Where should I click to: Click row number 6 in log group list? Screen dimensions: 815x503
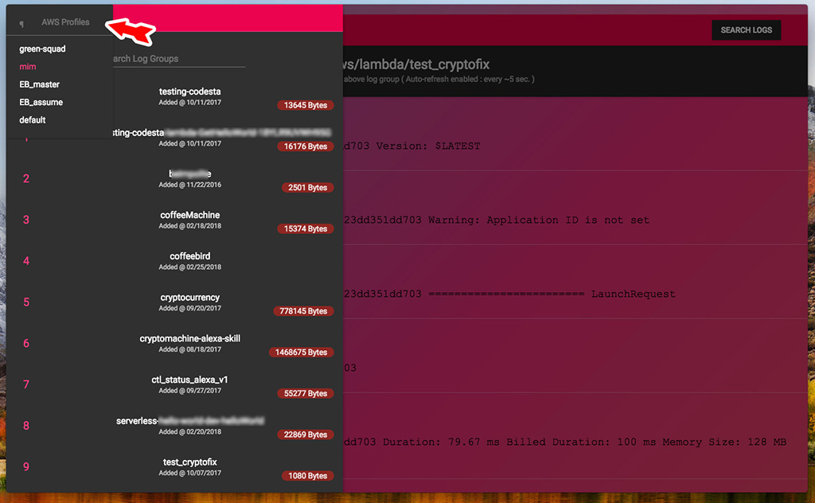(26, 344)
